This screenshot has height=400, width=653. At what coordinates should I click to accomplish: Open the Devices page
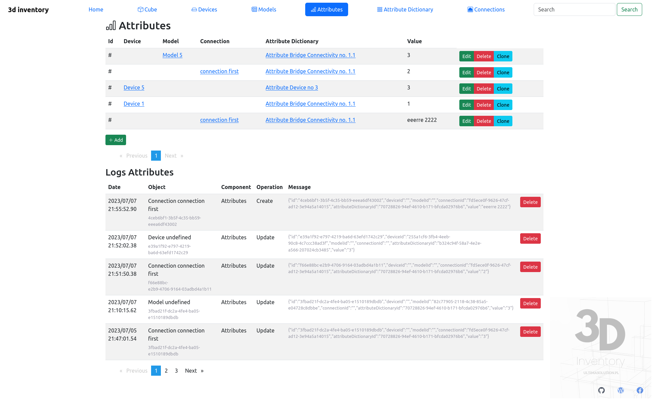click(x=204, y=9)
